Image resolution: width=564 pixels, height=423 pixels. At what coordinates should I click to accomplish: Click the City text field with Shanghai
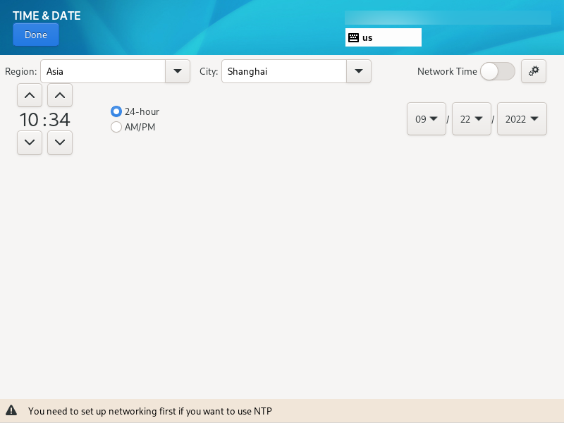tap(283, 71)
